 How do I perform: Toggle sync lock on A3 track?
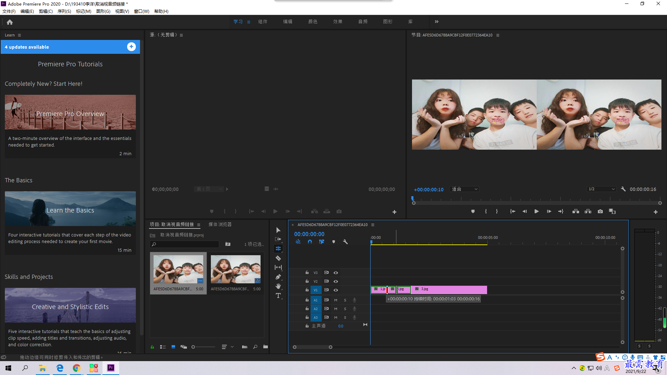(326, 317)
